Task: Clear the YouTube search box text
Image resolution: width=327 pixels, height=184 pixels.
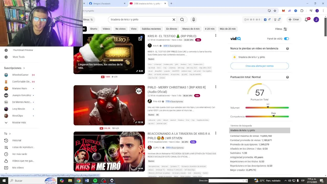Action: 174,19
